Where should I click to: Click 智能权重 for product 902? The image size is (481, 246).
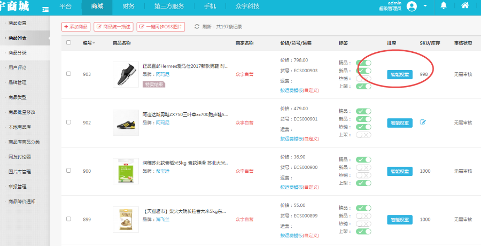[x=400, y=123]
